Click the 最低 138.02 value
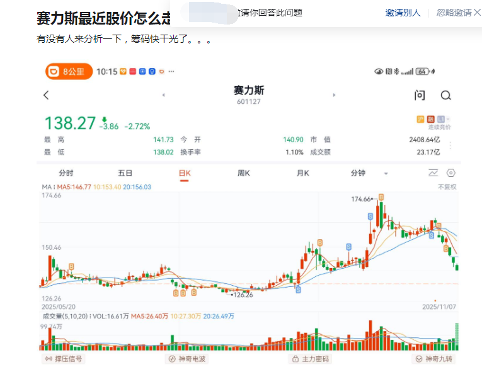The width and height of the screenshot is (482, 365). tap(163, 152)
